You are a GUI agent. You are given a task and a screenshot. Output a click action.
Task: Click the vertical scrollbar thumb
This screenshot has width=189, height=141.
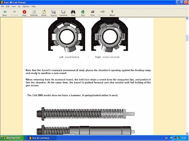click(x=187, y=38)
